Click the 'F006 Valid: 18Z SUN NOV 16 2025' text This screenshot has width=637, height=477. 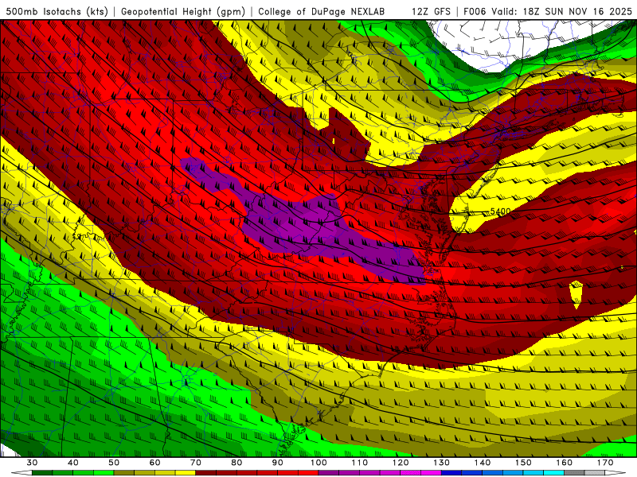548,12
